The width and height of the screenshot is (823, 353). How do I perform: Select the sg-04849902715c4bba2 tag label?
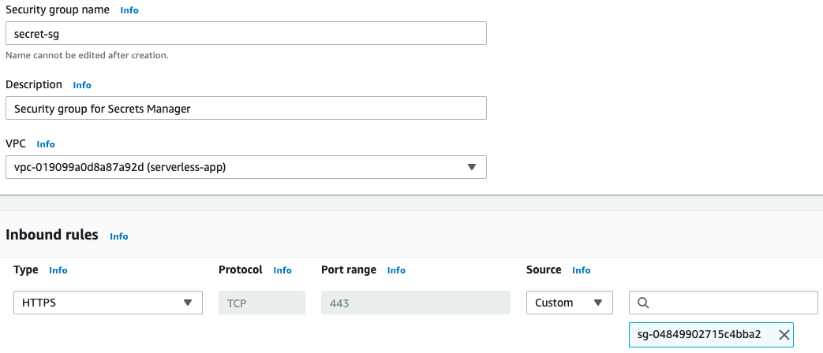pos(699,335)
